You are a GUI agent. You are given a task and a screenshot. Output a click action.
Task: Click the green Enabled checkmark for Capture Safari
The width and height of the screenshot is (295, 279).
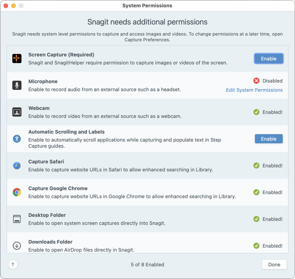(x=256, y=165)
